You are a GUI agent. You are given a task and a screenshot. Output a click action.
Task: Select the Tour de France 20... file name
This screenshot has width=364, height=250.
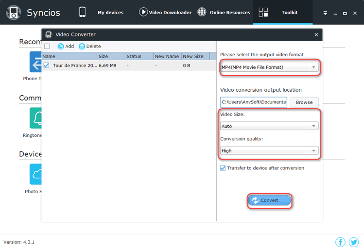[x=75, y=66]
